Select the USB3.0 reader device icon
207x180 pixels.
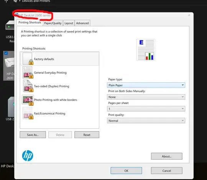10,25
